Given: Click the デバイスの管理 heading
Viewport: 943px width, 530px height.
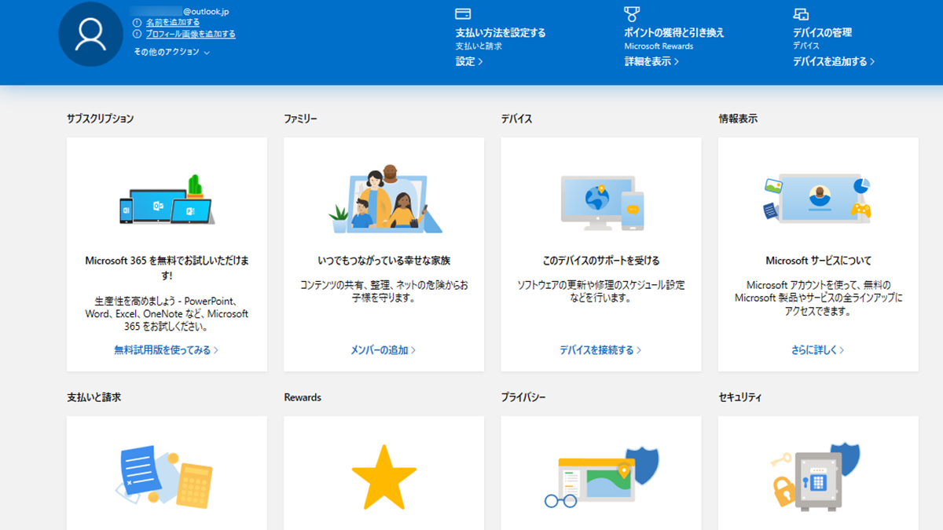Looking at the screenshot, I should coord(823,33).
